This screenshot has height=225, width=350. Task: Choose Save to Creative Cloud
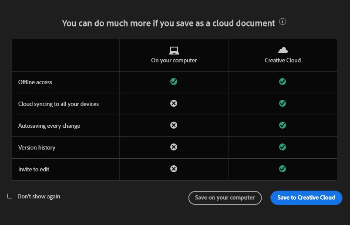point(306,198)
